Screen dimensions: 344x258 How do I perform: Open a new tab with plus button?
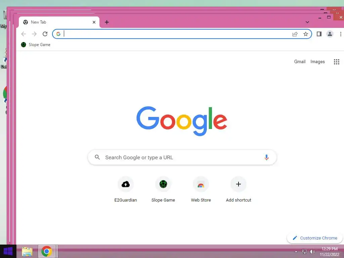(x=106, y=22)
